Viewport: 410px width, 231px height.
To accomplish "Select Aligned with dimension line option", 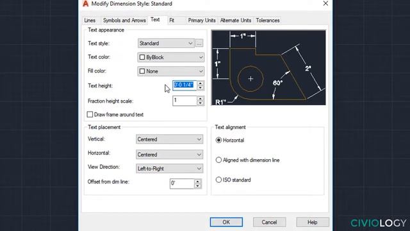I will tap(218, 160).
